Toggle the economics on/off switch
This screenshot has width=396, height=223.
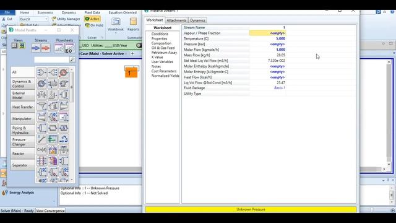tap(139, 45)
